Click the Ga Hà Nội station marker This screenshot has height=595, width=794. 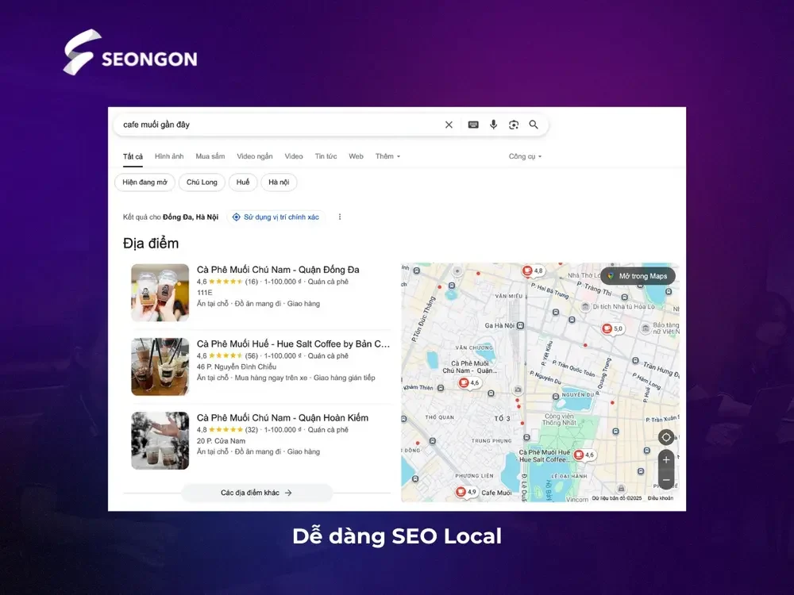520,325
